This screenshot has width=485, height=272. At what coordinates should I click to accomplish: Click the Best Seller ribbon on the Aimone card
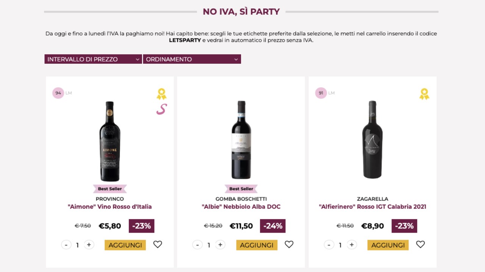tap(110, 189)
